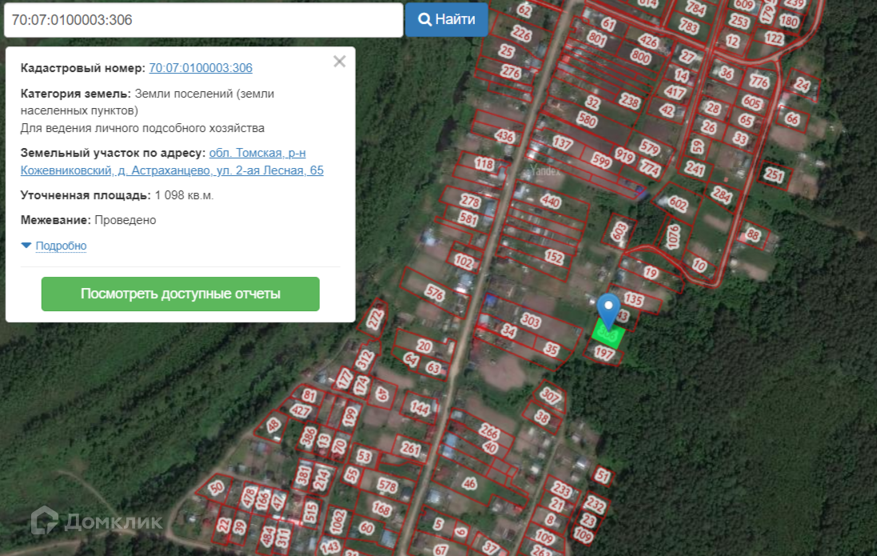The width and height of the screenshot is (877, 556).
Task: Select parcel labeled 19 on map
Action: click(x=651, y=273)
